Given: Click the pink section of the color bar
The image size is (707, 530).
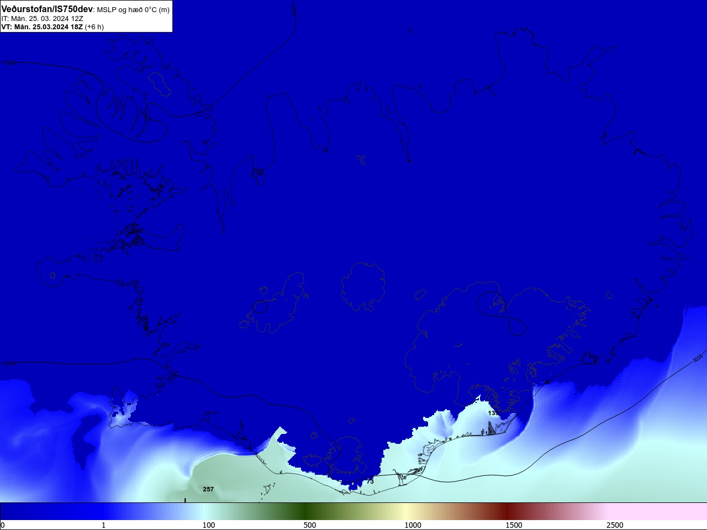Looking at the screenshot, I should pyautogui.click(x=657, y=511).
